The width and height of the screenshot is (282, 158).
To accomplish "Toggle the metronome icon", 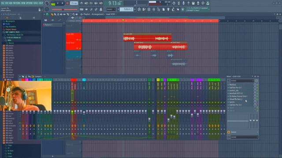I will tap(82, 3).
